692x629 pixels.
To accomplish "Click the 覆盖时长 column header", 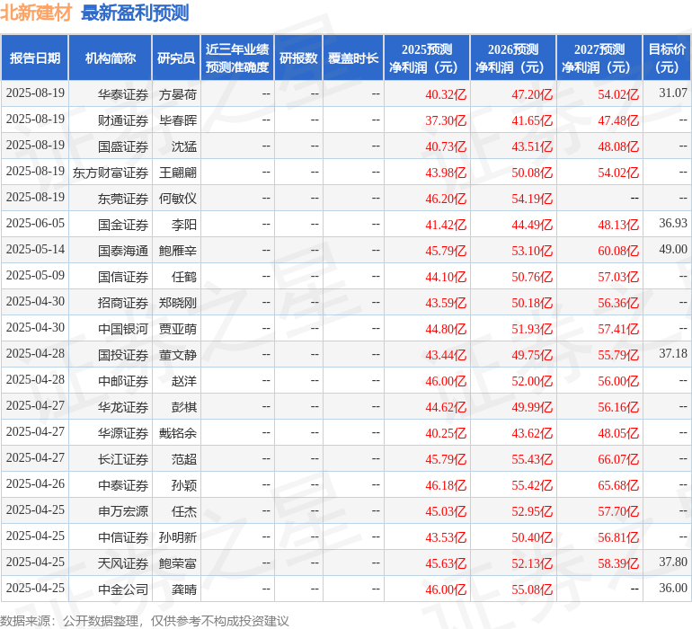I will (x=353, y=58).
